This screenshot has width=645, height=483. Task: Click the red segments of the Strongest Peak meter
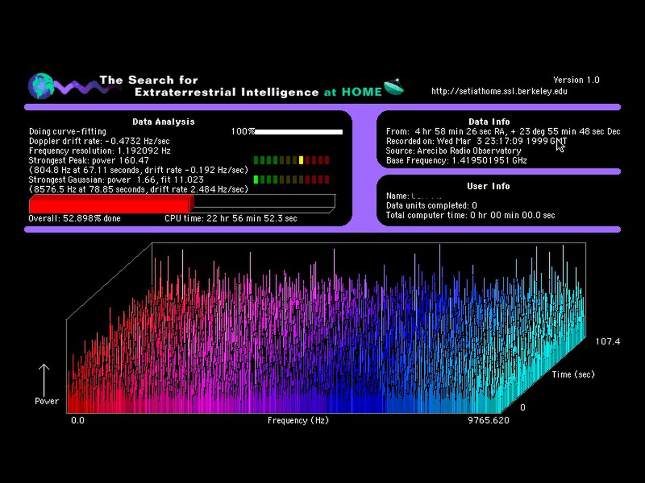click(x=320, y=160)
